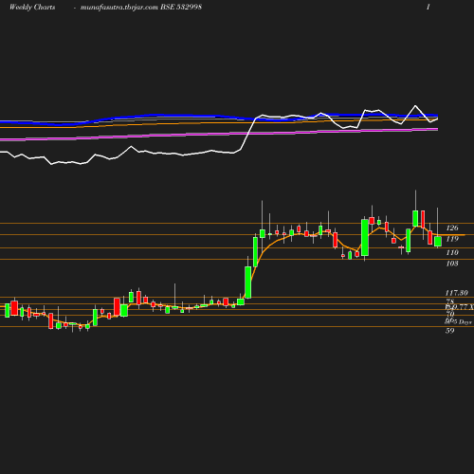
Task: Click the 110 price level label
Action: (x=452, y=252)
